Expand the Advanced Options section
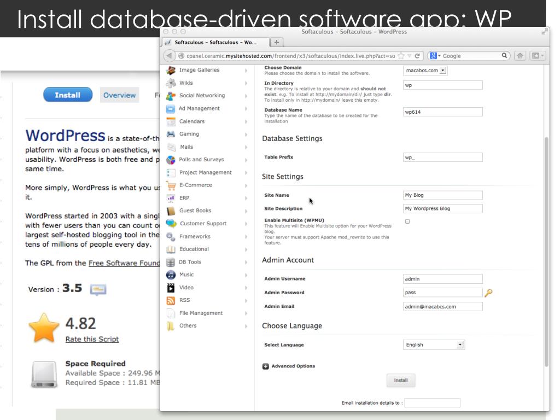This screenshot has height=420, width=560. [x=266, y=366]
